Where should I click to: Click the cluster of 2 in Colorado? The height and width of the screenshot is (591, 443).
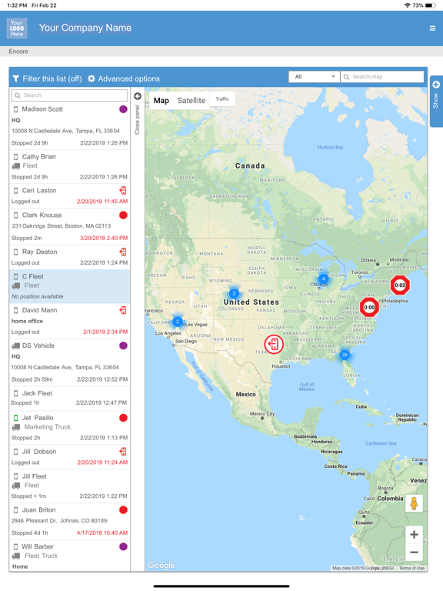[x=234, y=293]
